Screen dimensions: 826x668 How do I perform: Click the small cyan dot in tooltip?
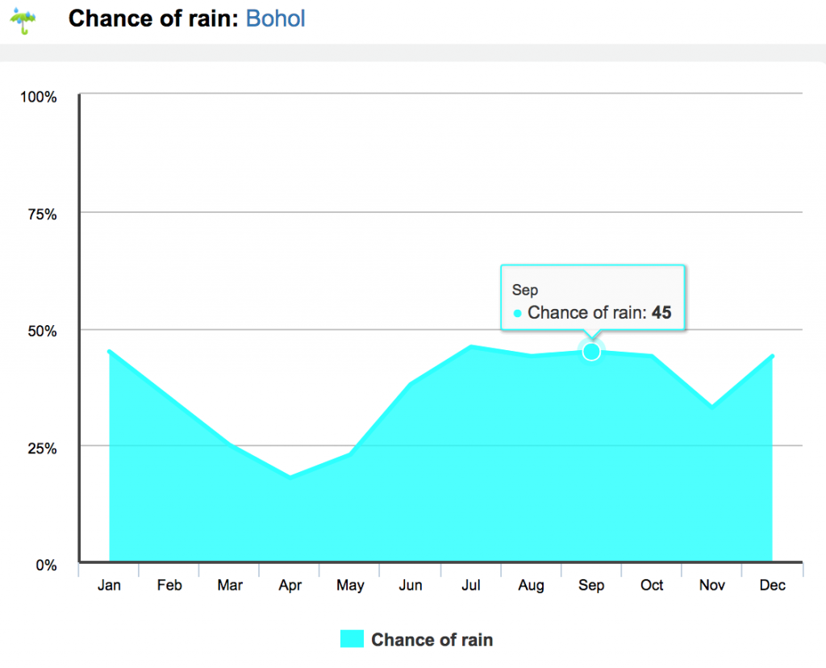point(518,313)
